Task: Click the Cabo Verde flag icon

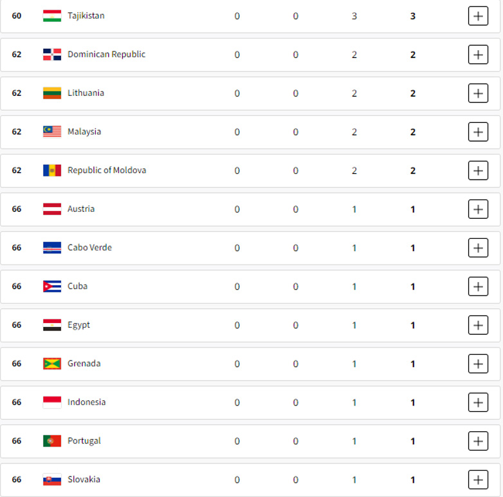Action: click(x=52, y=248)
